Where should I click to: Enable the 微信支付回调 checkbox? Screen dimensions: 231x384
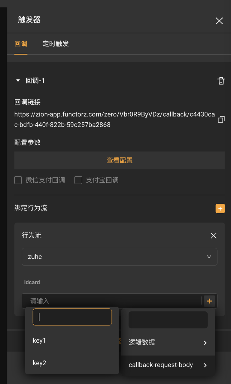pyautogui.click(x=18, y=180)
